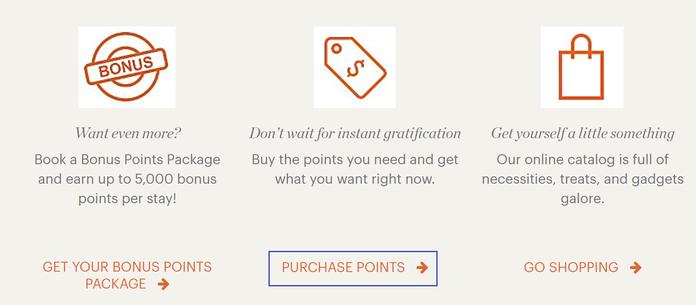Click the arrow beside PURCHASE POINTS
Image resolution: width=697 pixels, height=305 pixels.
(x=422, y=268)
